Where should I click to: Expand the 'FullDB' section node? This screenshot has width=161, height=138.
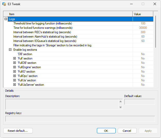pyautogui.click(x=15, y=63)
